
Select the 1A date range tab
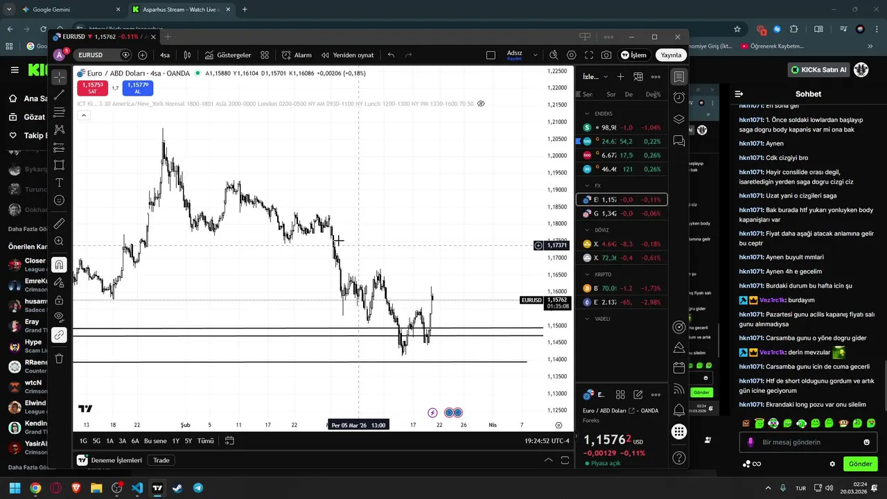pyautogui.click(x=109, y=441)
